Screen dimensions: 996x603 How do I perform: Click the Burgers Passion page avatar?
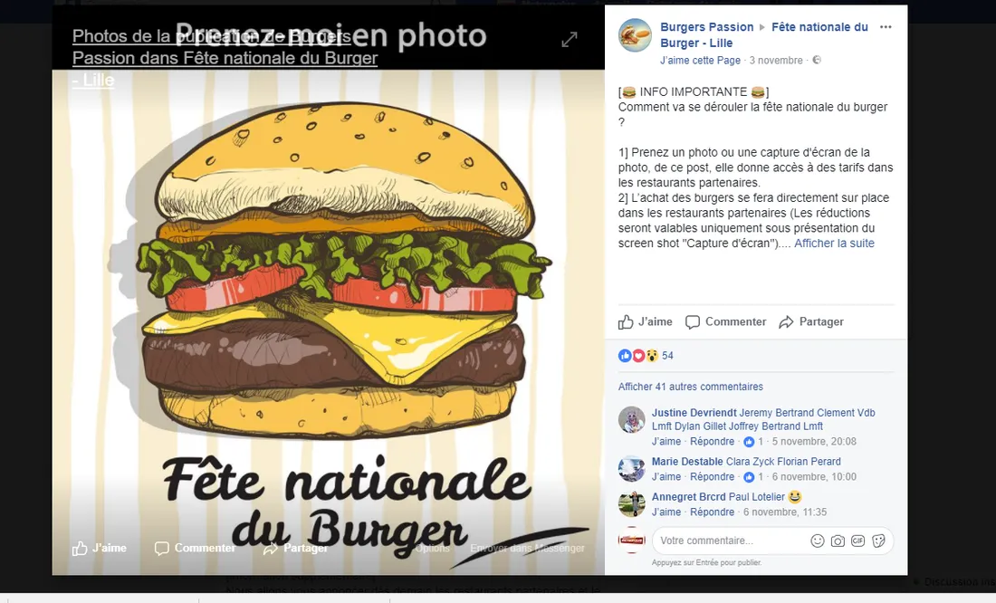click(635, 35)
